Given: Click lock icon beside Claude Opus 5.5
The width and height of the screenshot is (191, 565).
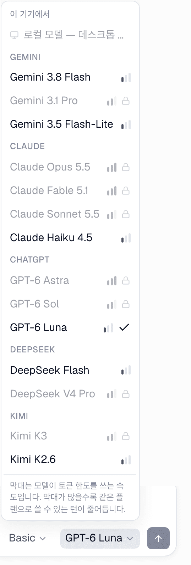Looking at the screenshot, I should pyautogui.click(x=126, y=167).
